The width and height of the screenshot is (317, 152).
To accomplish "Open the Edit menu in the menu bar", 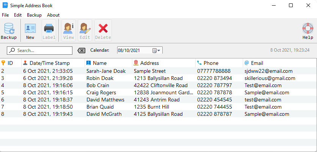I will (18, 15).
